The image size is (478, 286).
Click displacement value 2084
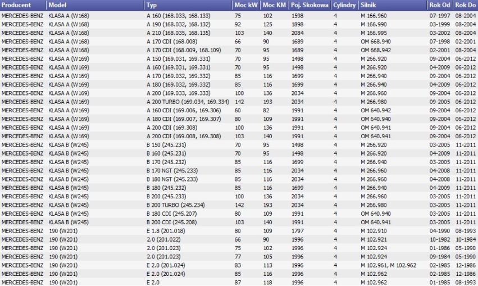(297, 33)
